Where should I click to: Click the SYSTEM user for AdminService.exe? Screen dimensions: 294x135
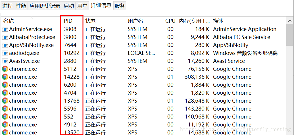pyautogui.click(x=137, y=29)
